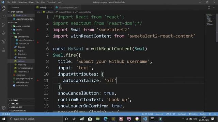This screenshot has height=122, width=218.
Task: Click the errors and warnings status indicator
Action: click(6, 114)
